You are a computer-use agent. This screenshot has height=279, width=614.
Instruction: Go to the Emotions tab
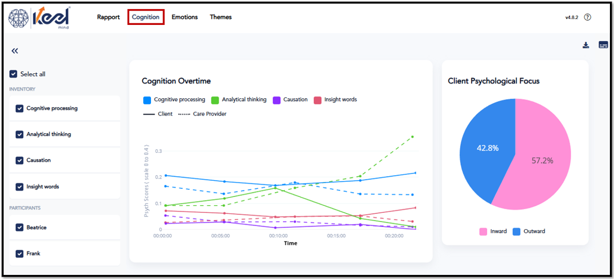click(185, 17)
